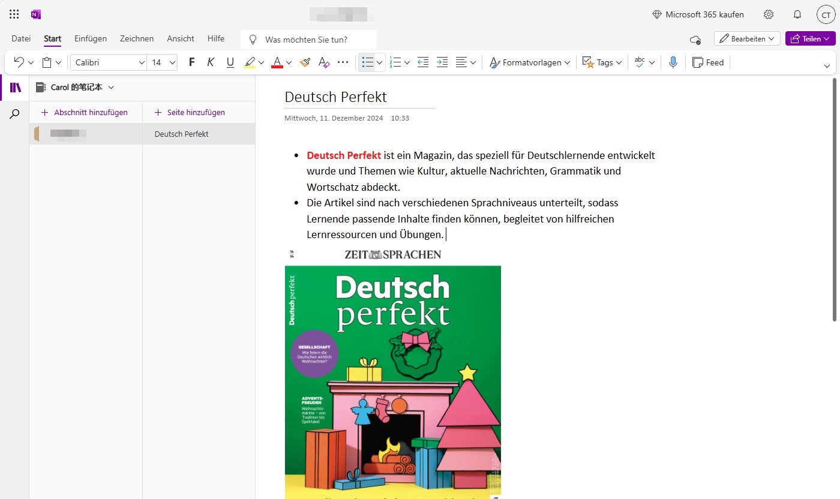The width and height of the screenshot is (840, 499).
Task: Select the blurred section tab in the sidebar
Action: pyautogui.click(x=86, y=134)
